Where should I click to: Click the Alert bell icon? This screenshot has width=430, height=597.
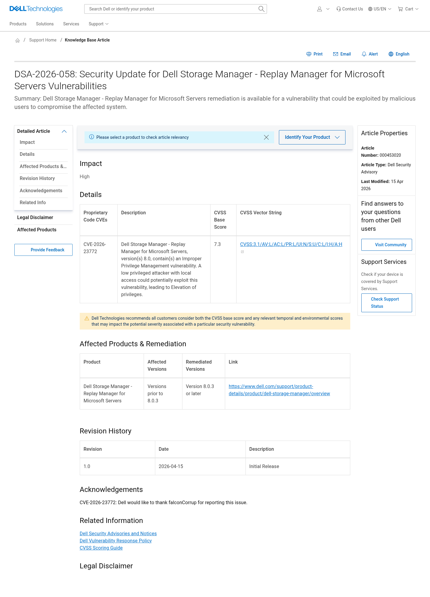point(364,54)
